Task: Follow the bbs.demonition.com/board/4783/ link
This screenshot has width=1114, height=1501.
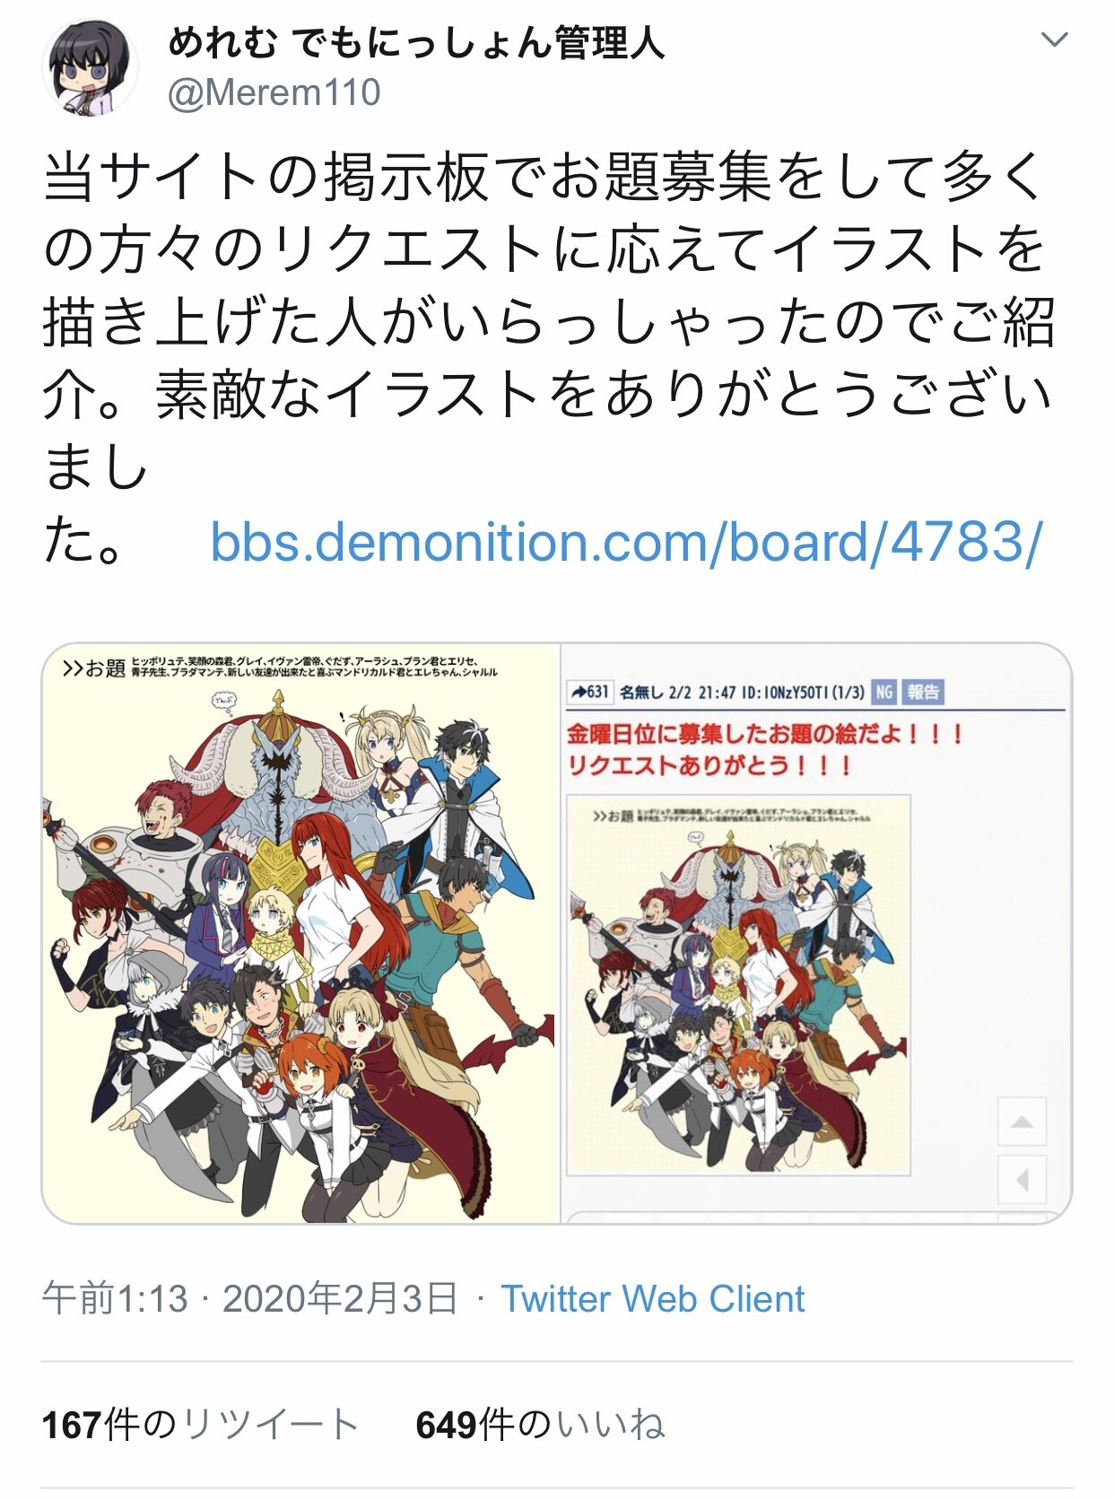Action: 626,542
